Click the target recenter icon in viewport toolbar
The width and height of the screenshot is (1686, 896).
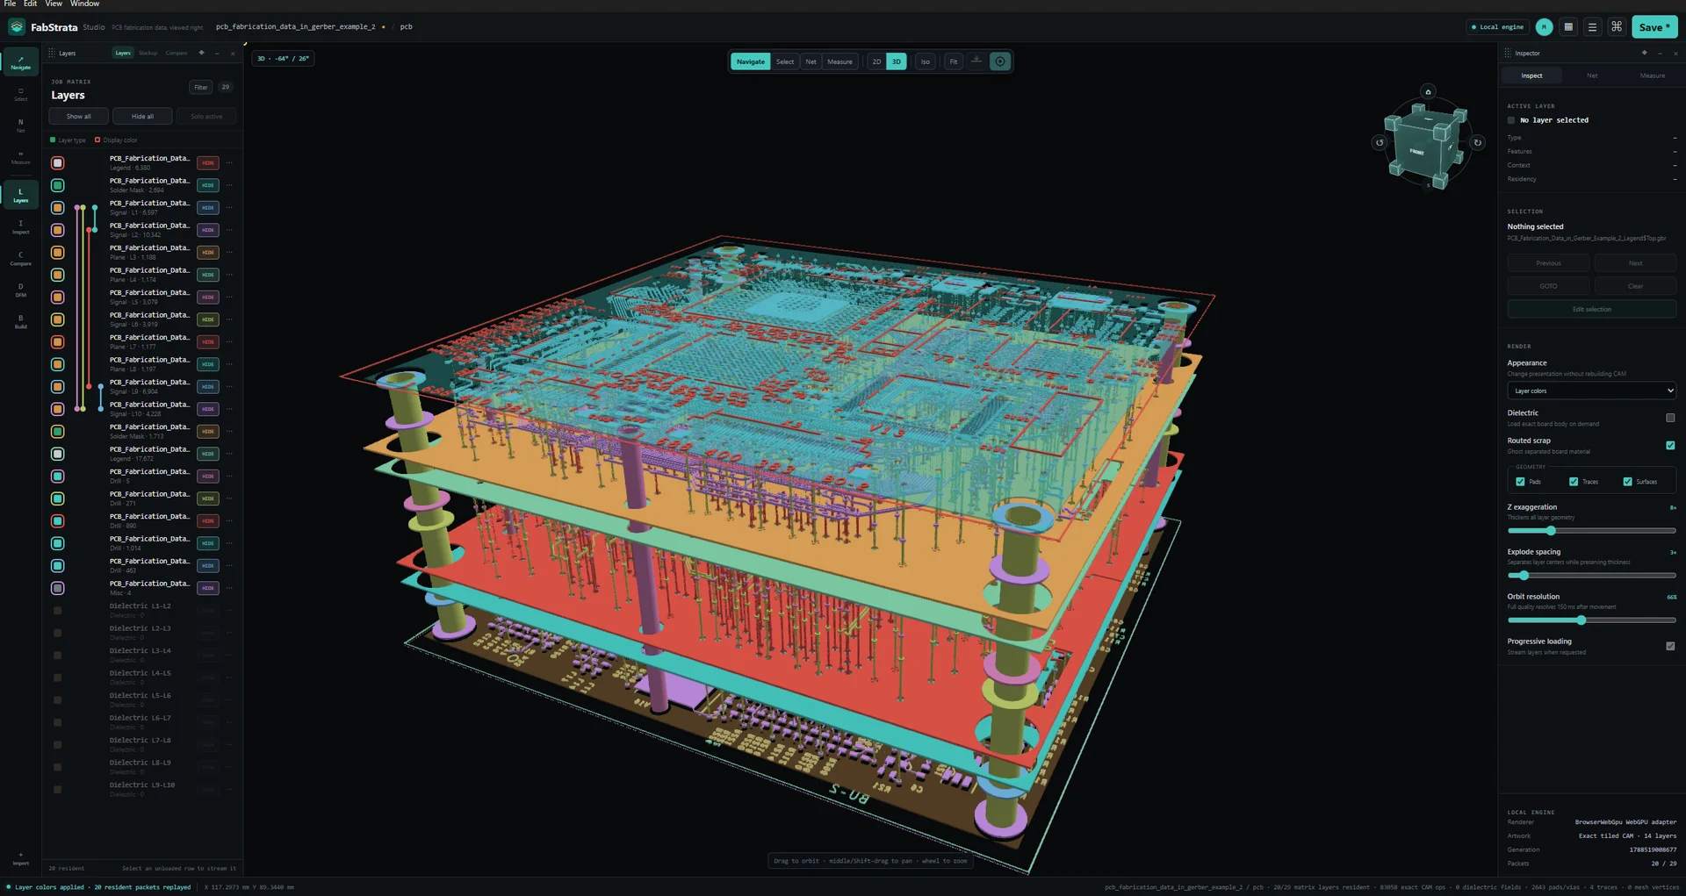click(x=999, y=61)
